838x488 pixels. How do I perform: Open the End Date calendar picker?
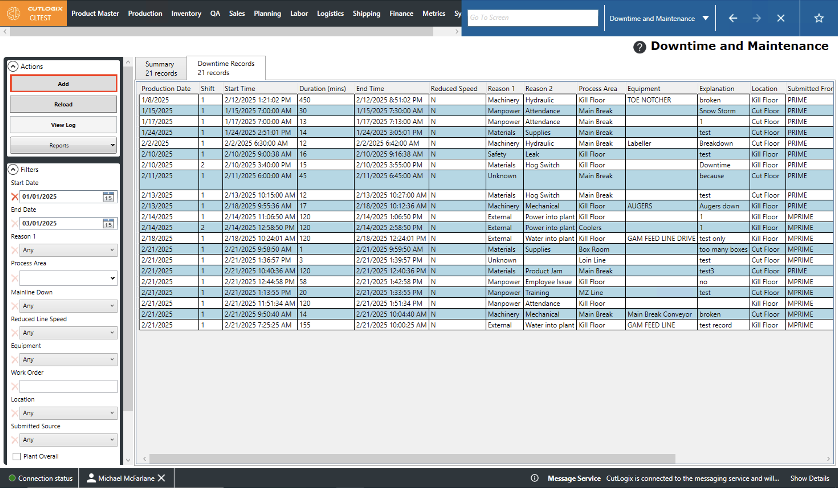click(108, 223)
